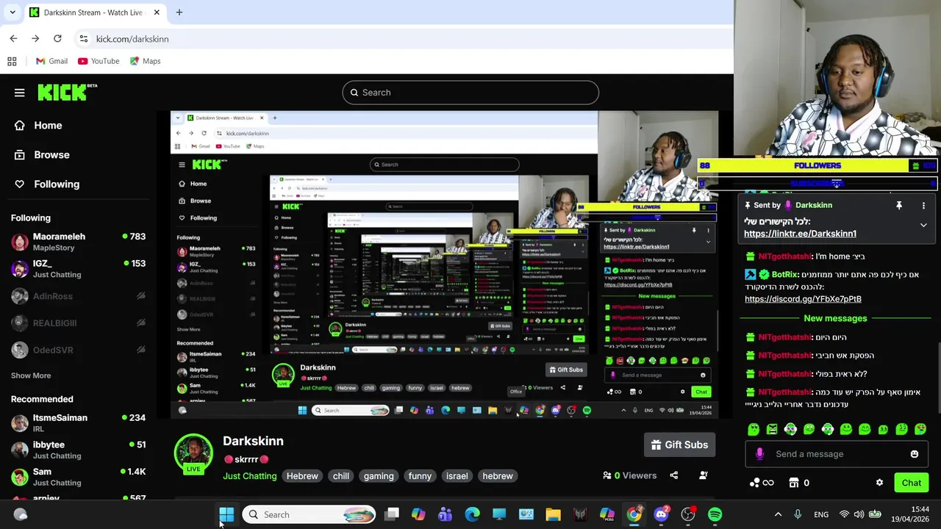The width and height of the screenshot is (941, 529).
Task: Jump to New messages divider in chat
Action: tap(835, 318)
